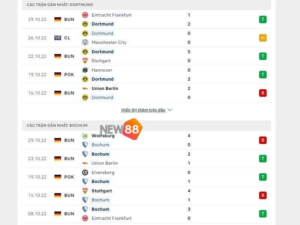
Task: Click the Wolfsburg club crest
Action: click(x=85, y=136)
